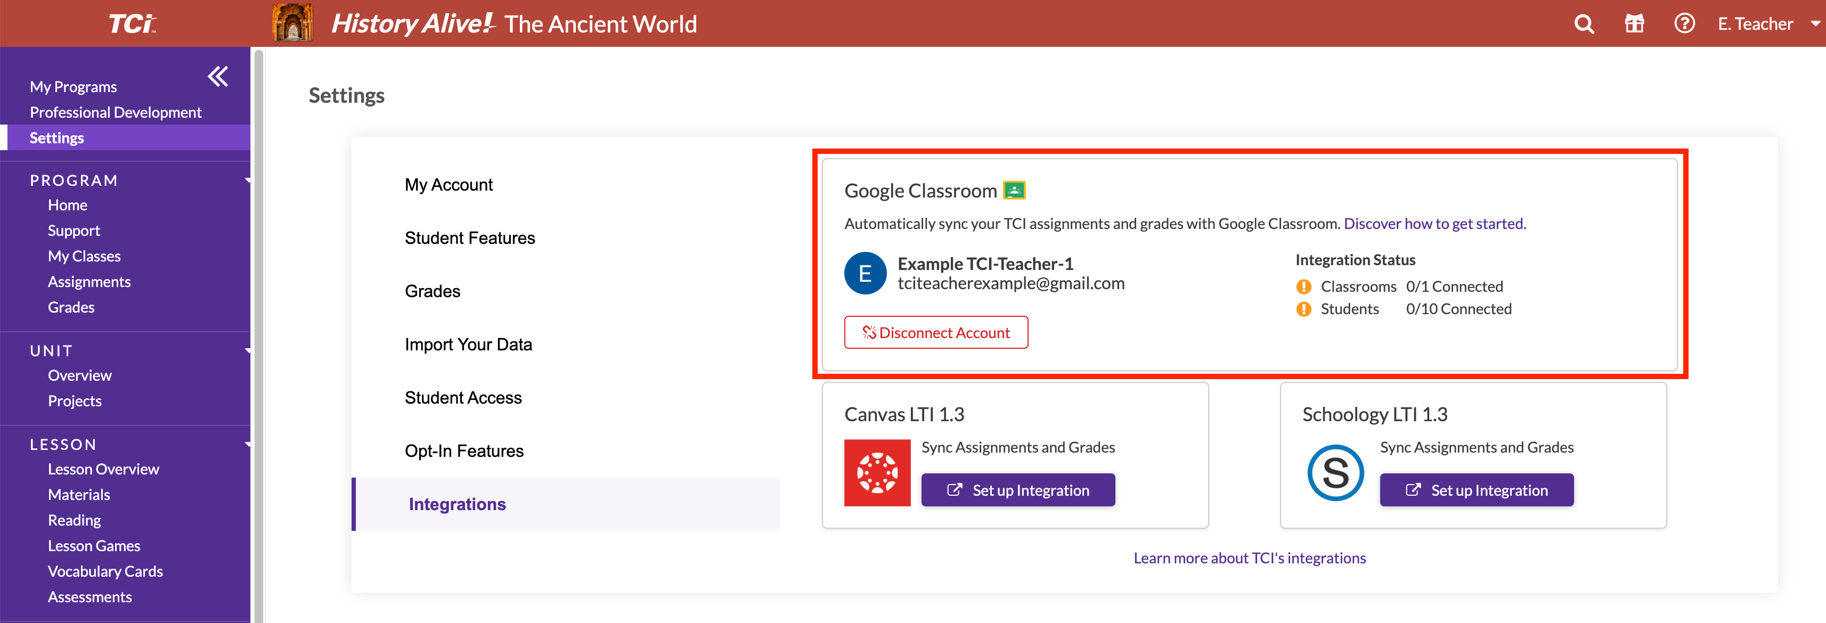Click Disconnect Account for Google Classroom
Screen dimensions: 1826x623
click(936, 332)
